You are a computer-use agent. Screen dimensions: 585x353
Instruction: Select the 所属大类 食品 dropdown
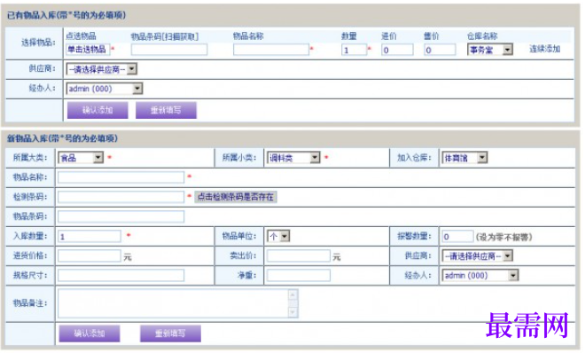click(x=81, y=158)
